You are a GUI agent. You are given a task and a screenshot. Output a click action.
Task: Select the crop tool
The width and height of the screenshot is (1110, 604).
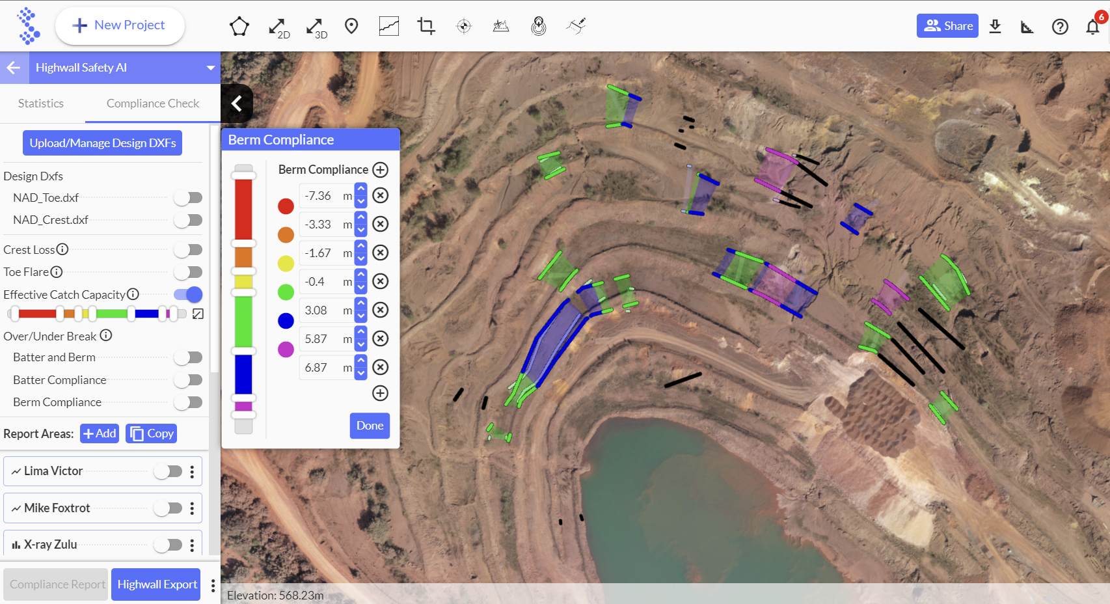click(426, 26)
